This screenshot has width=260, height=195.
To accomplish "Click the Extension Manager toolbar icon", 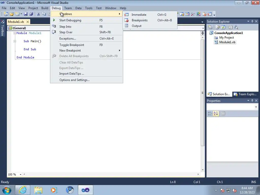I will click(199, 14).
